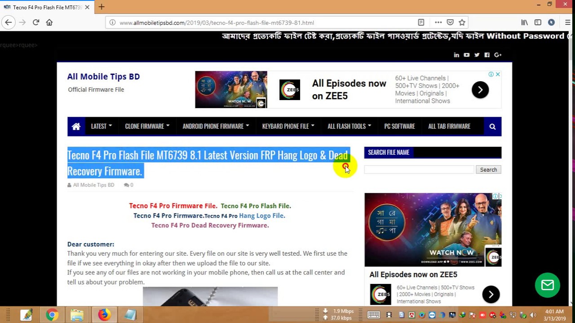
Task: Go to site home via house icon
Action: coord(76,127)
